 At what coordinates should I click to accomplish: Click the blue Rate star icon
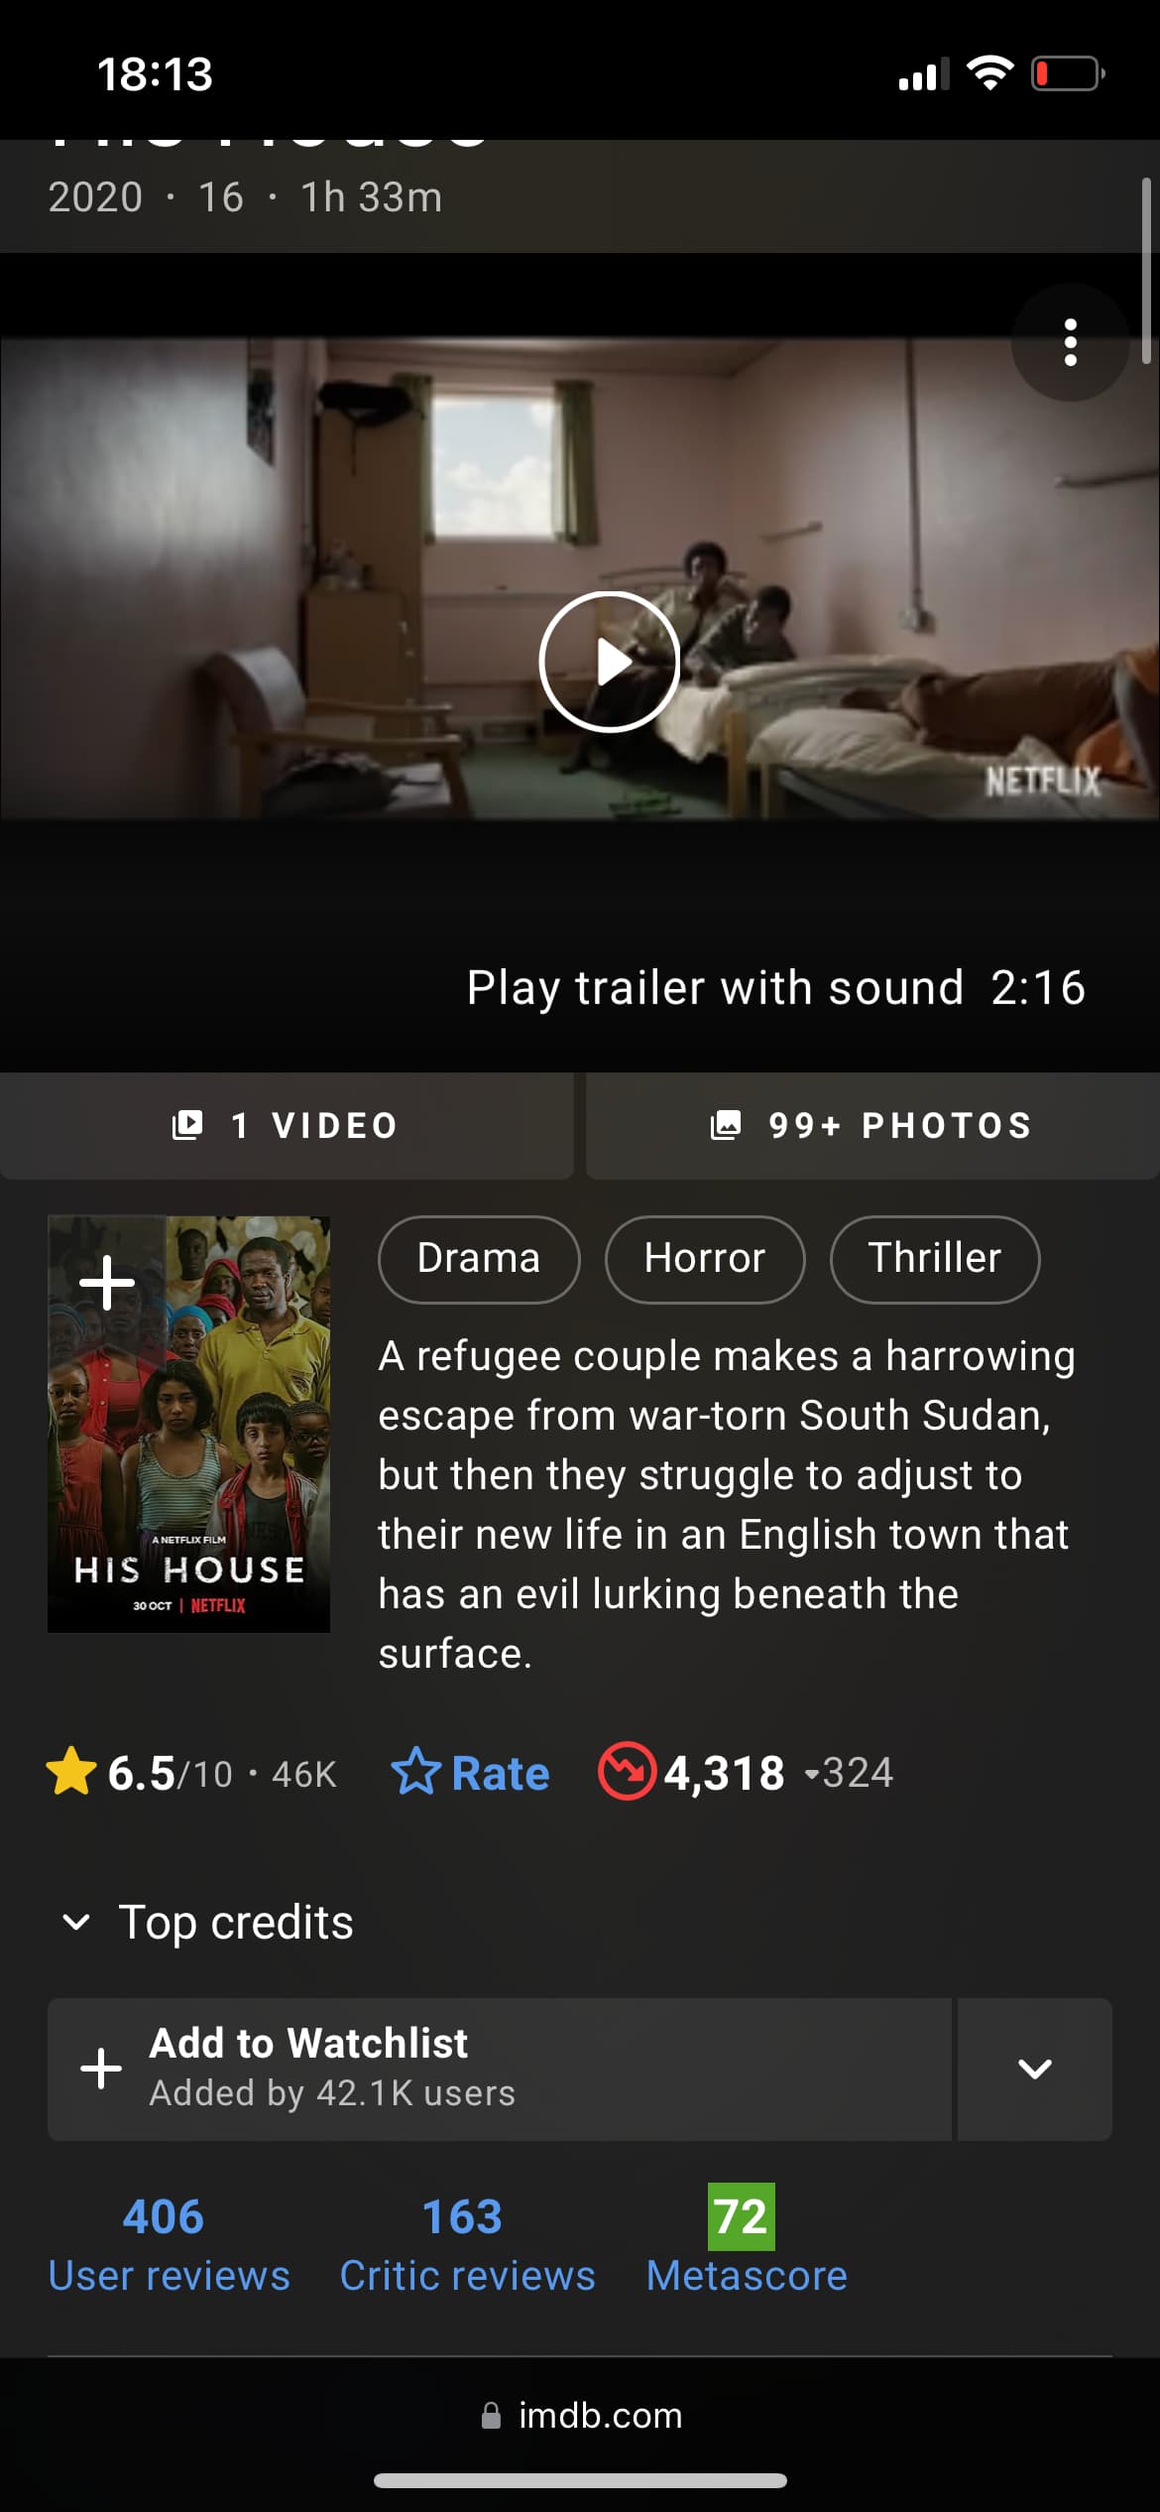[415, 1772]
